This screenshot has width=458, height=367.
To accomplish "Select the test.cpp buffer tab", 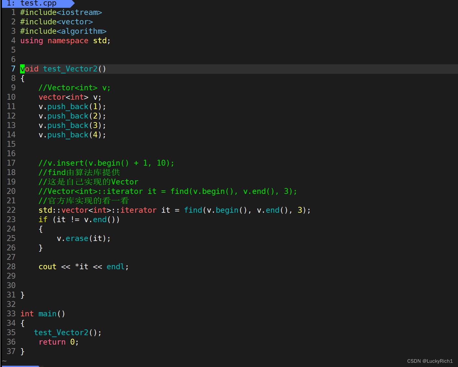I will (38, 3).
